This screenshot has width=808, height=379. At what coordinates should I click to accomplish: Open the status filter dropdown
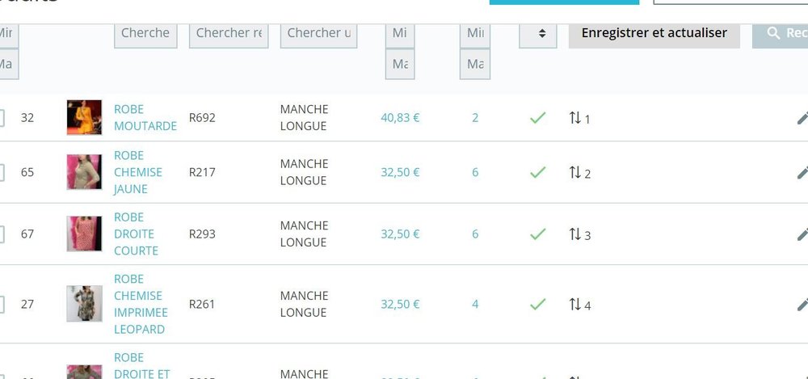[x=538, y=34]
